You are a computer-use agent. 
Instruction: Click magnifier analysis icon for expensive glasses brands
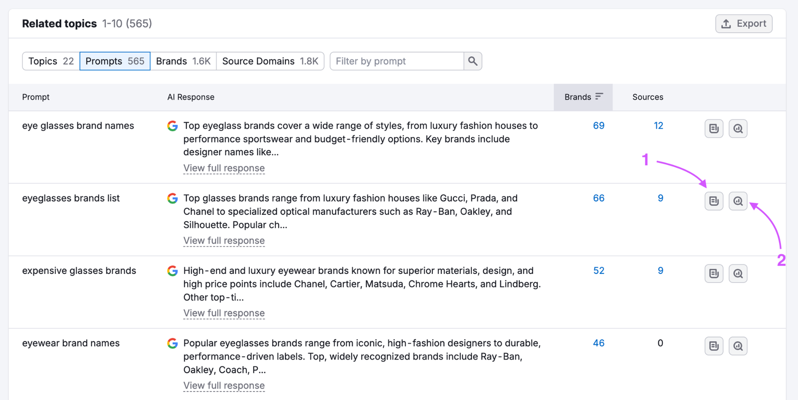[x=738, y=273]
